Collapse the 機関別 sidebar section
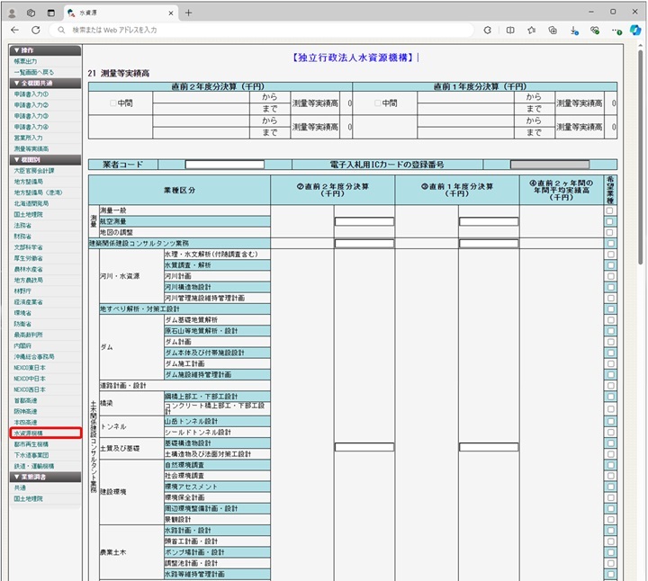Viewport: 648px width, 581px height. 45,159
